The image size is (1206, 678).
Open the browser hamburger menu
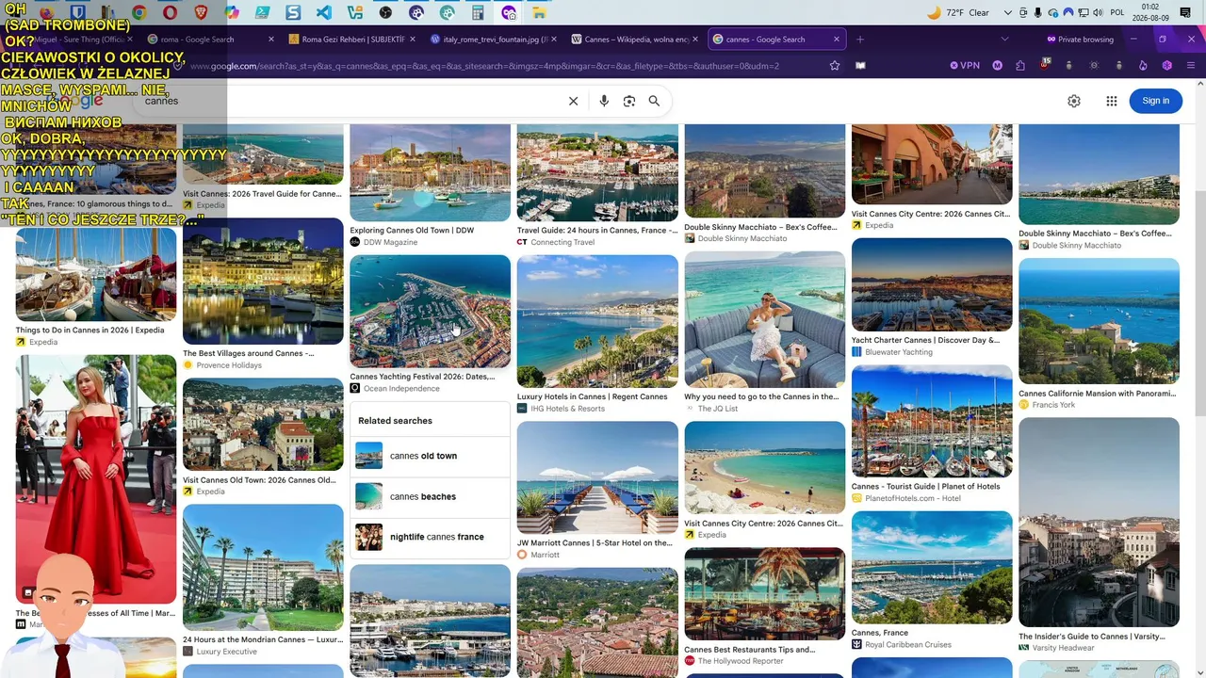pos(1192,66)
